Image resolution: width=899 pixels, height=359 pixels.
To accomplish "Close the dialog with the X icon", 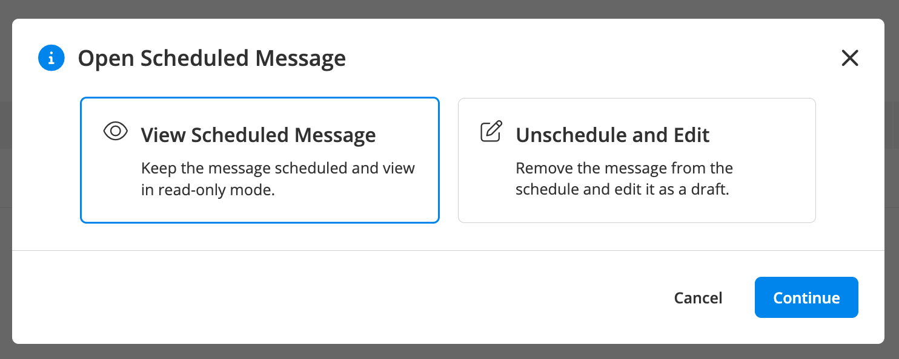I will click(850, 58).
